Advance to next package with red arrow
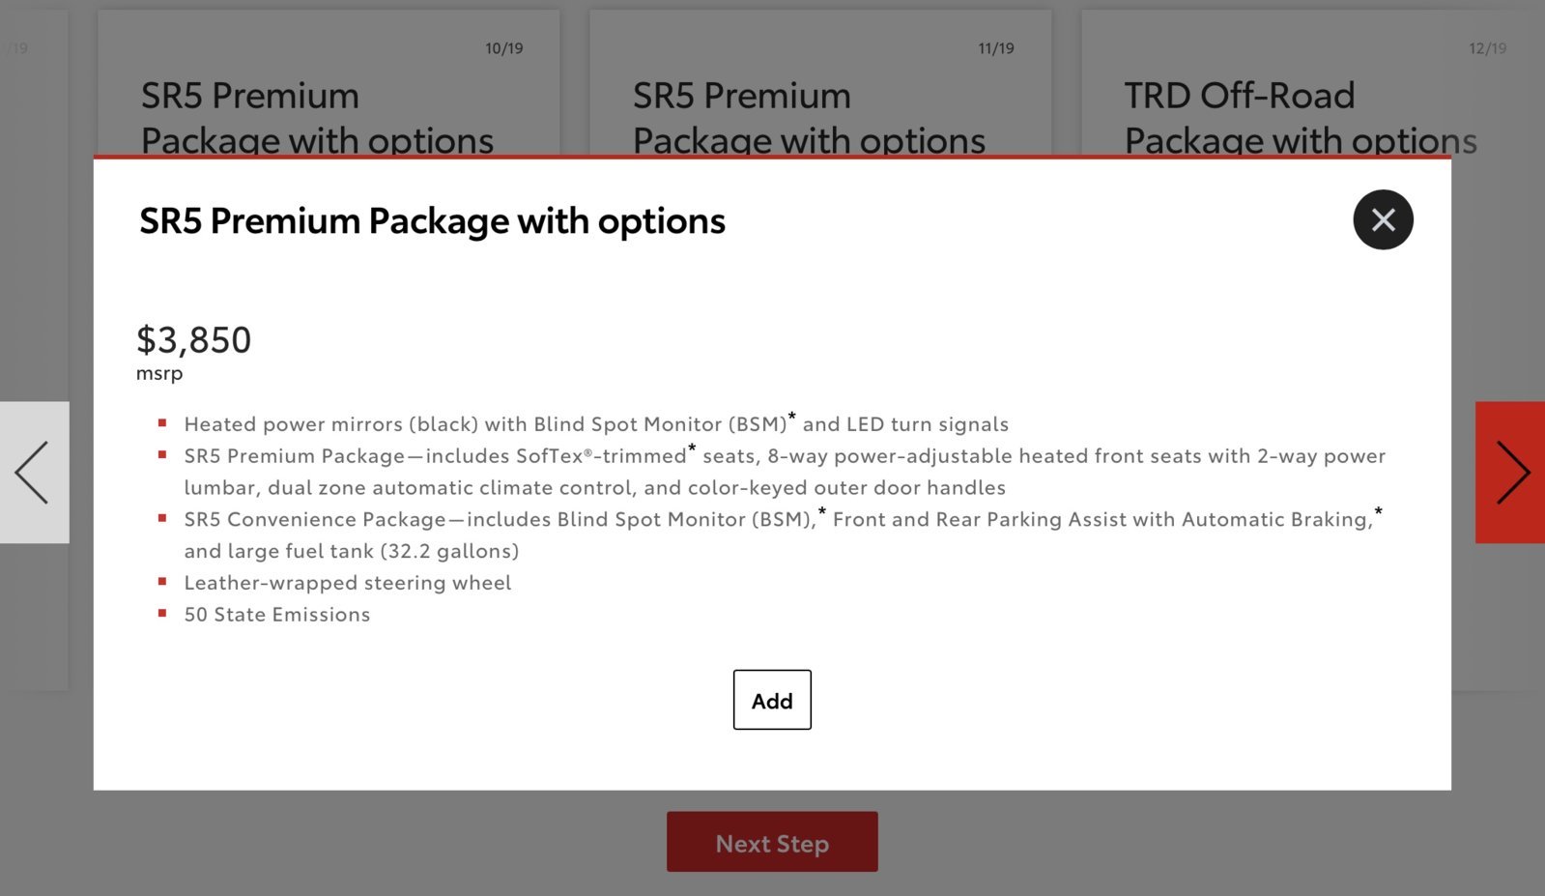This screenshot has width=1545, height=896. 1510,472
